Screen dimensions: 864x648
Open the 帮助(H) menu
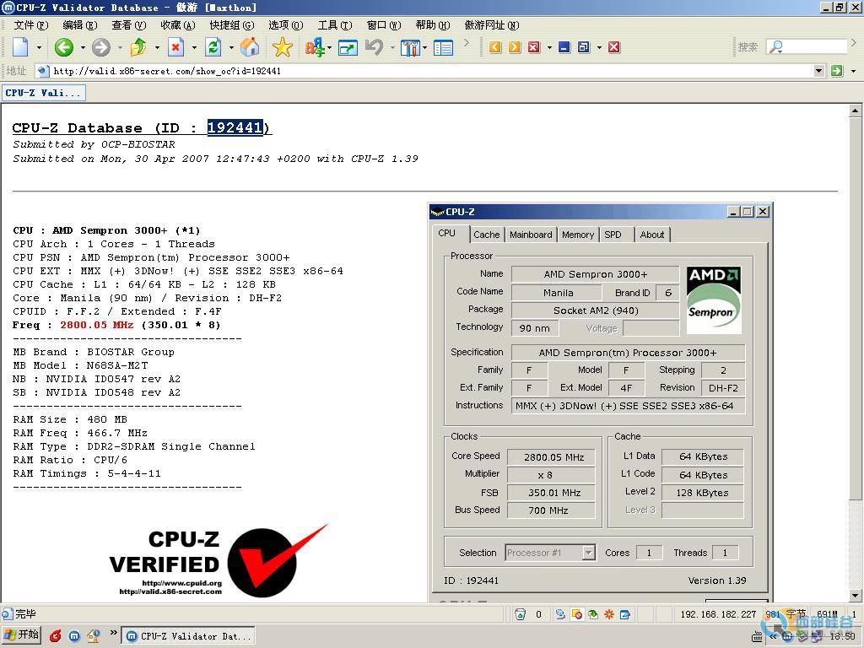click(433, 24)
